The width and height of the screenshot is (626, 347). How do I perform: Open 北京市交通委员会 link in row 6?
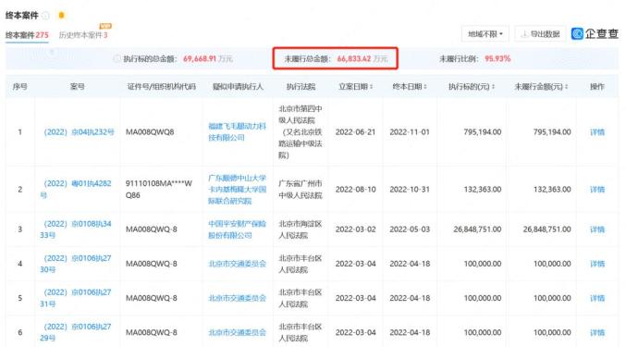tap(237, 332)
